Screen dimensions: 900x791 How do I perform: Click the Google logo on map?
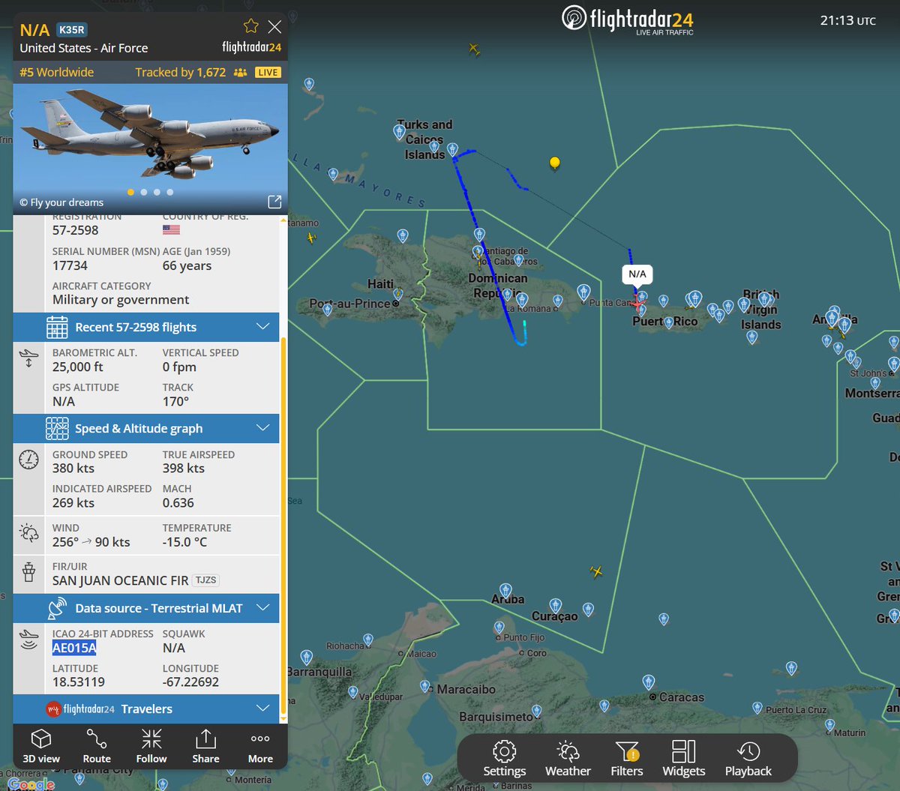click(31, 784)
